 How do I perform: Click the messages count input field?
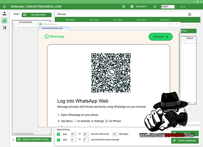[x=115, y=134]
